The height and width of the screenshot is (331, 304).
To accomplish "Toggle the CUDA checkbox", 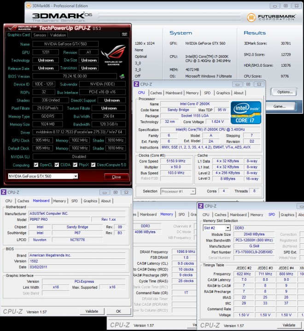I will click(57, 165).
